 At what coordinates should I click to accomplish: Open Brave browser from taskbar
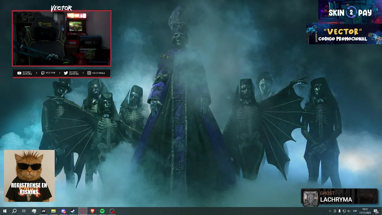pos(93,211)
